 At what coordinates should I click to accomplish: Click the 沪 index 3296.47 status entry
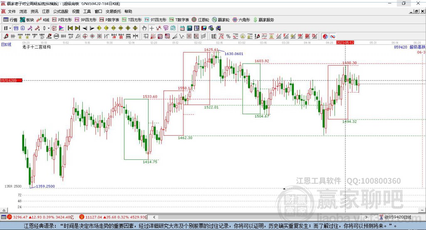[41, 217]
